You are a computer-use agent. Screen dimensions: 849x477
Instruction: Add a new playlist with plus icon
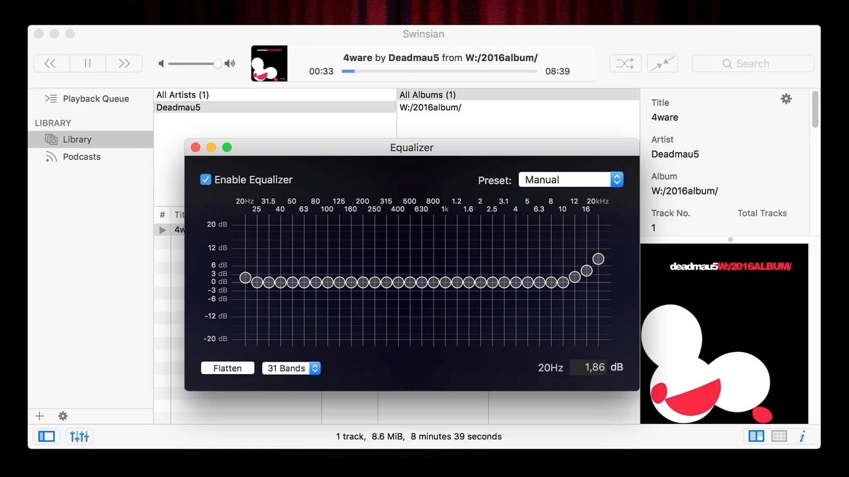click(x=40, y=416)
